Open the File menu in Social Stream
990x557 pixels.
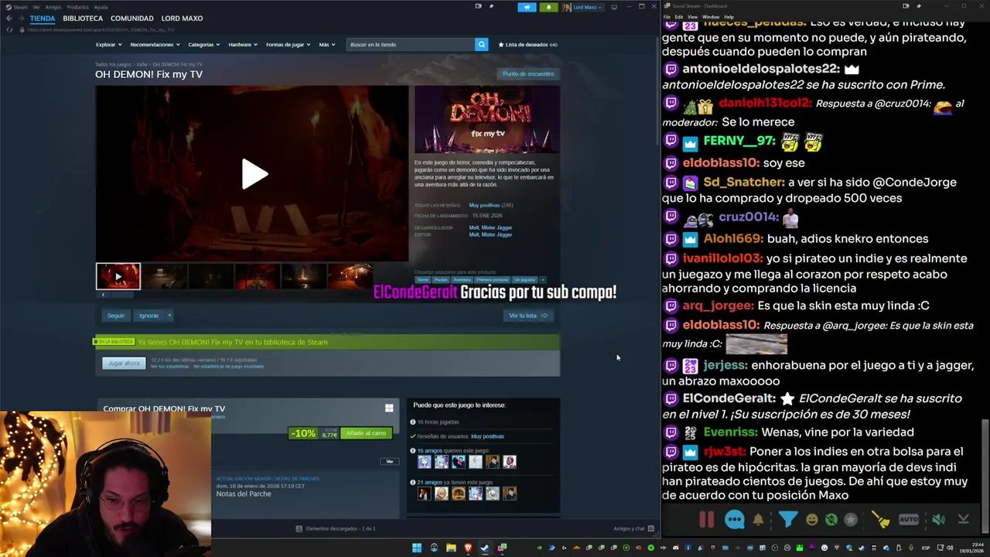pyautogui.click(x=667, y=16)
